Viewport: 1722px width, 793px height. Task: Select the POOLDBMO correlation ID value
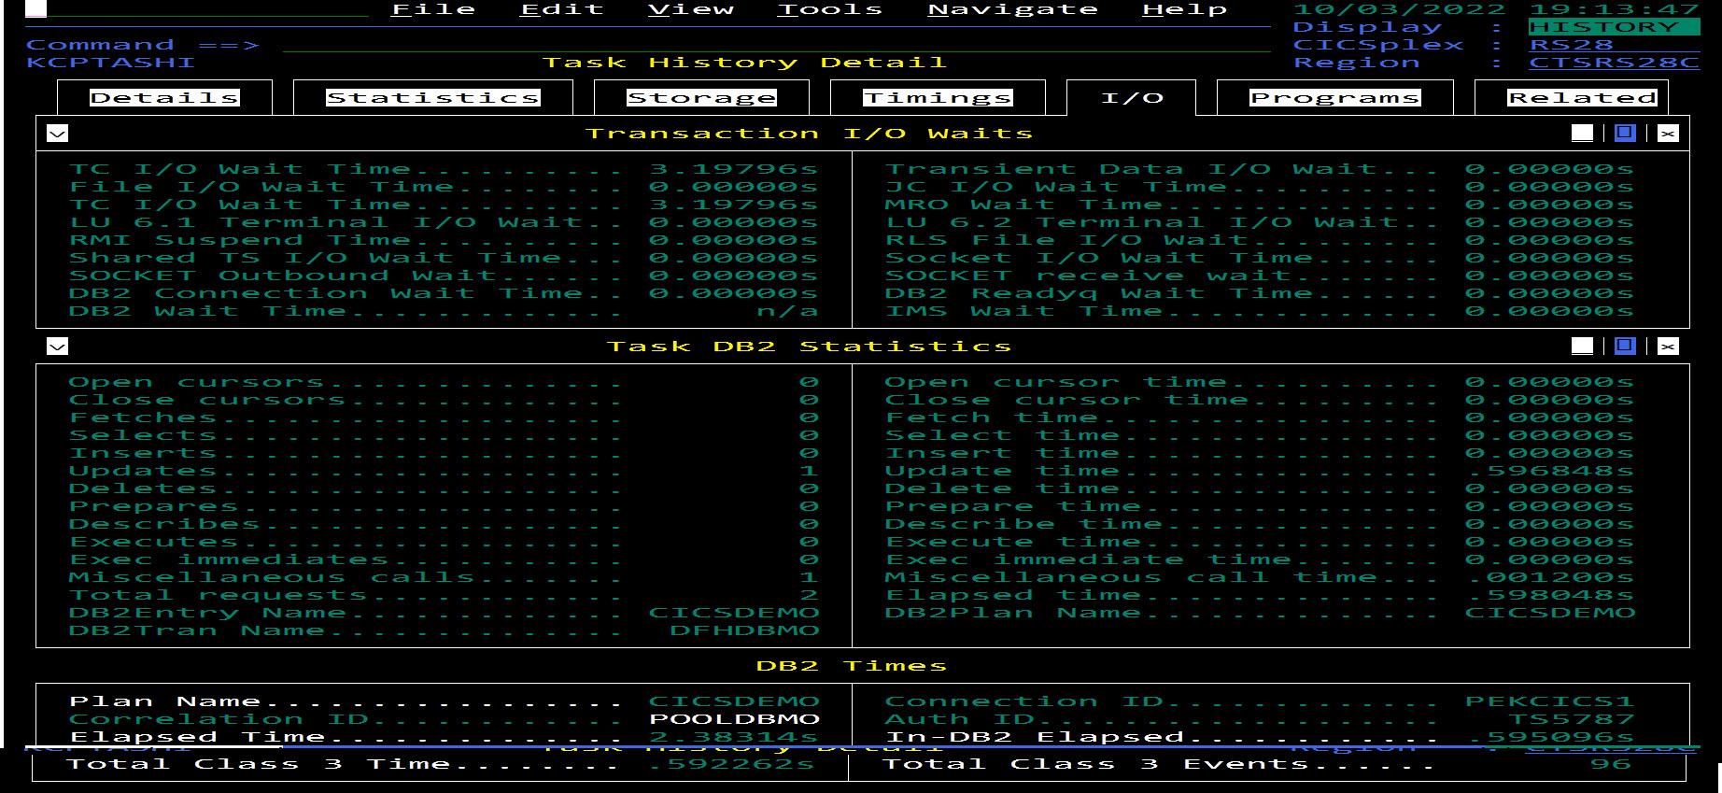(x=734, y=719)
